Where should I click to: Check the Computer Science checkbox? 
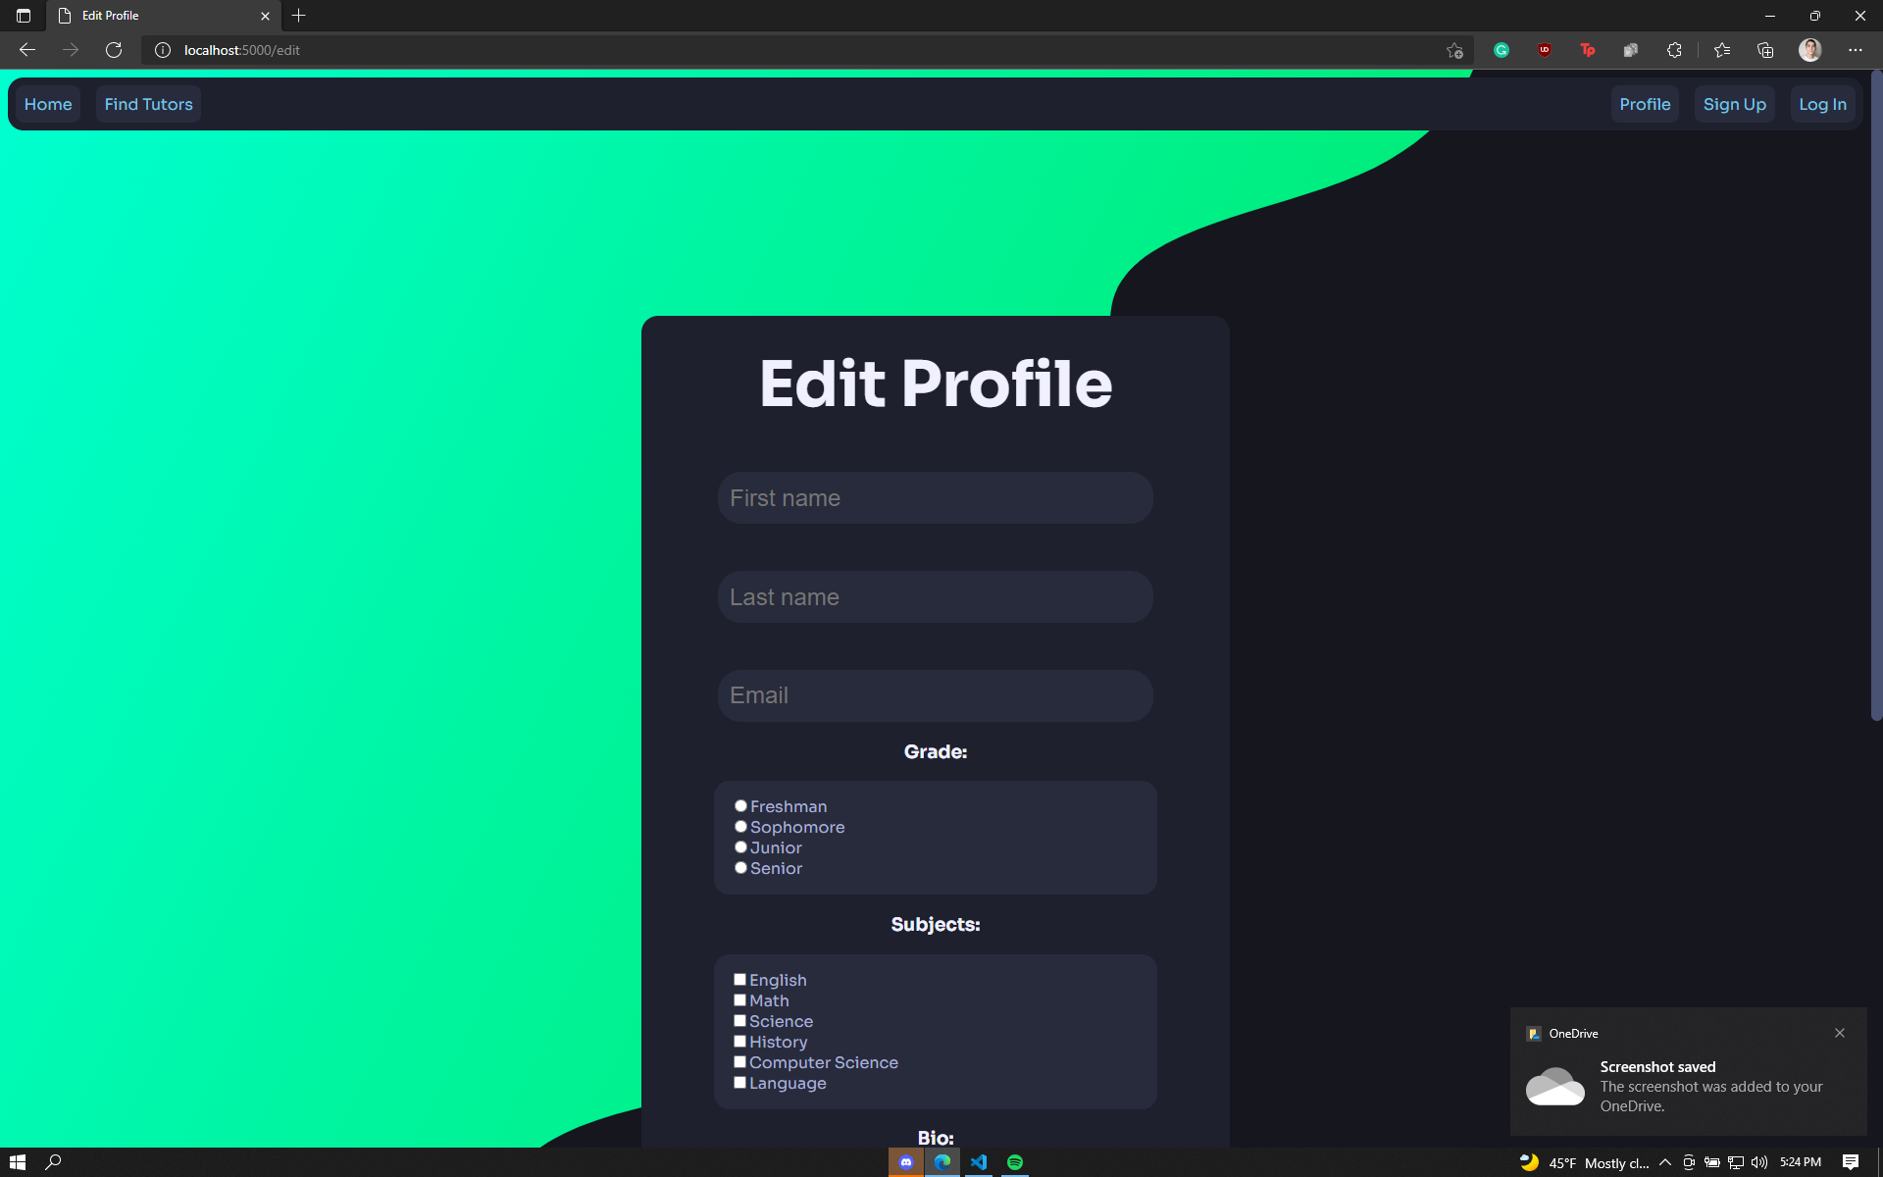(739, 1062)
